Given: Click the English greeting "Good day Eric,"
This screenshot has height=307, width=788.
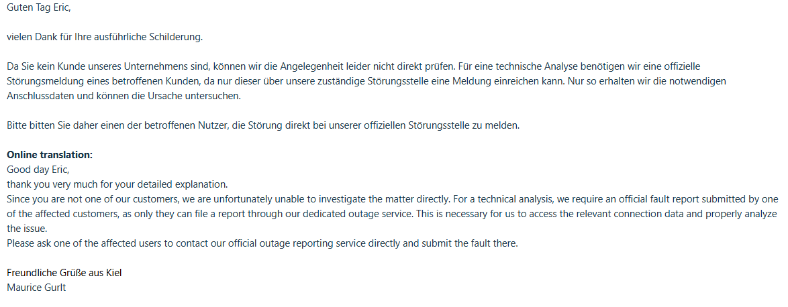Looking at the screenshot, I should (38, 170).
